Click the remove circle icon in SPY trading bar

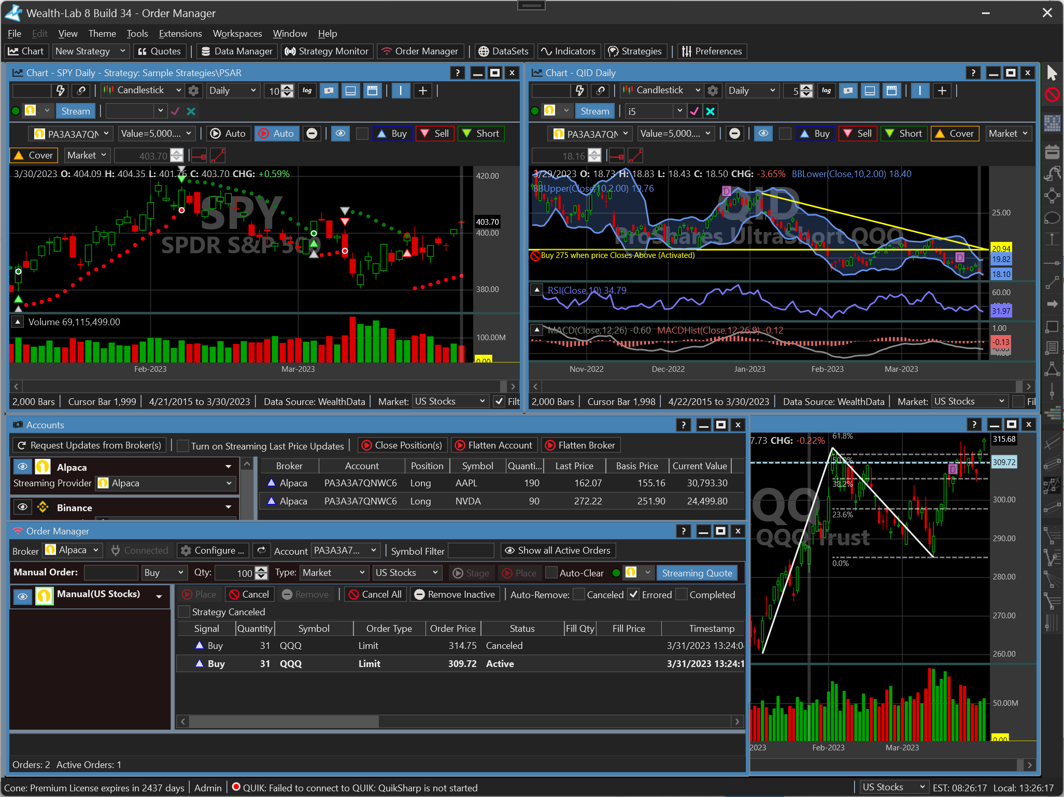tap(312, 134)
